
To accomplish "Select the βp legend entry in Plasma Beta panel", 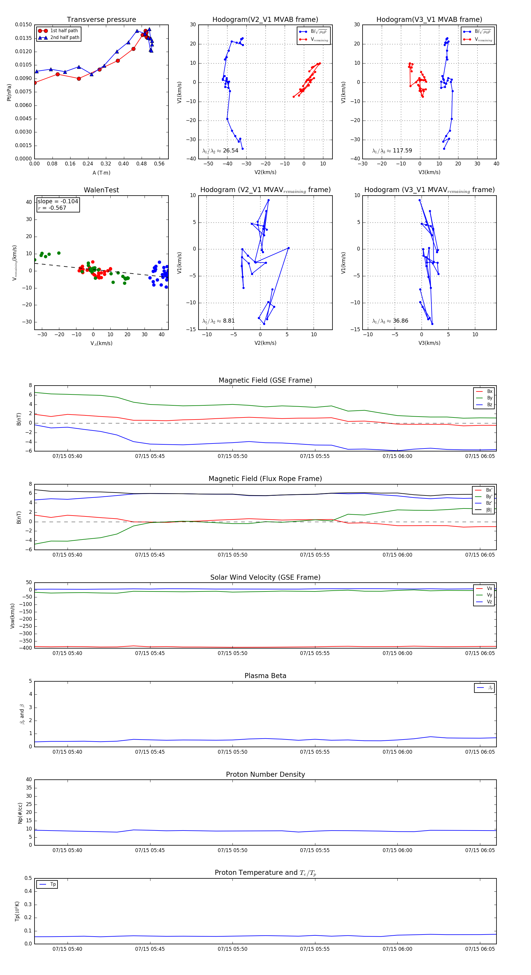I will (x=485, y=688).
